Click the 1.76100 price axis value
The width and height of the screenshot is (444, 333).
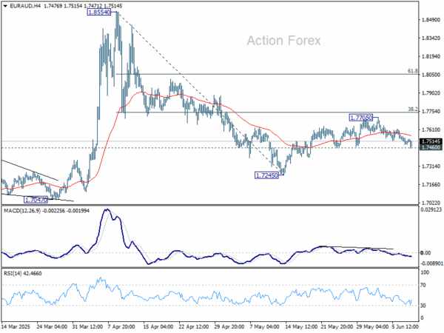pyautogui.click(x=431, y=129)
